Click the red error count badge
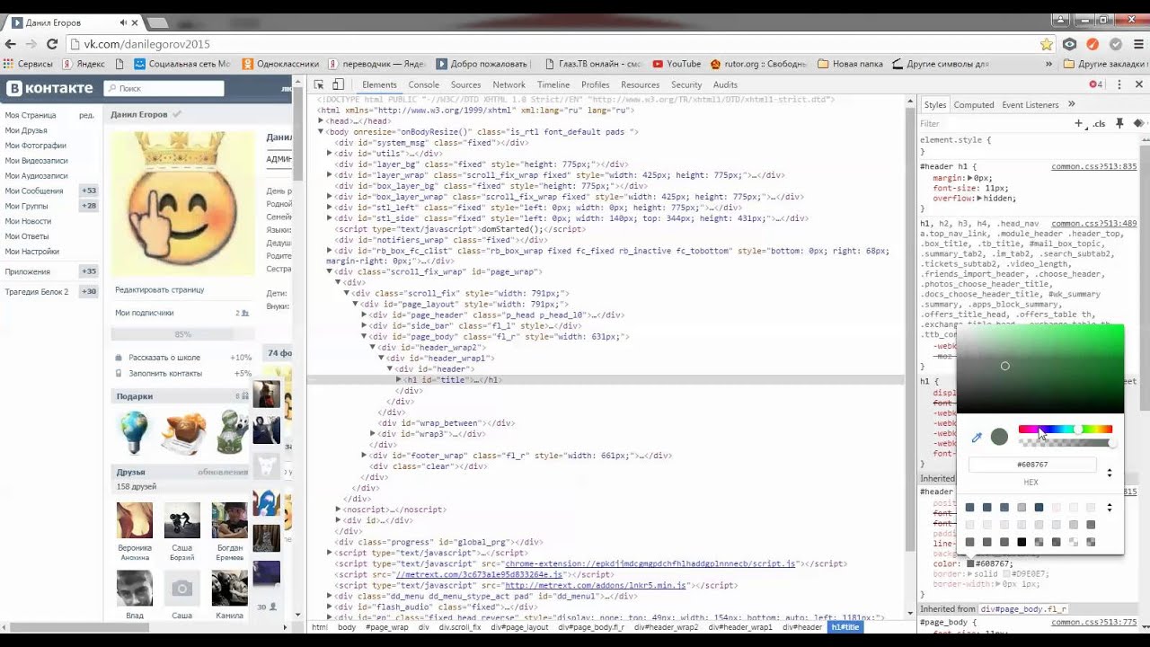The width and height of the screenshot is (1150, 647). tap(1095, 84)
